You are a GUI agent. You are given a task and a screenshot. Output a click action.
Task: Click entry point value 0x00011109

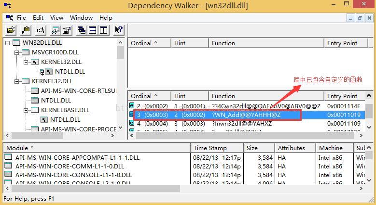pyautogui.click(x=344, y=123)
